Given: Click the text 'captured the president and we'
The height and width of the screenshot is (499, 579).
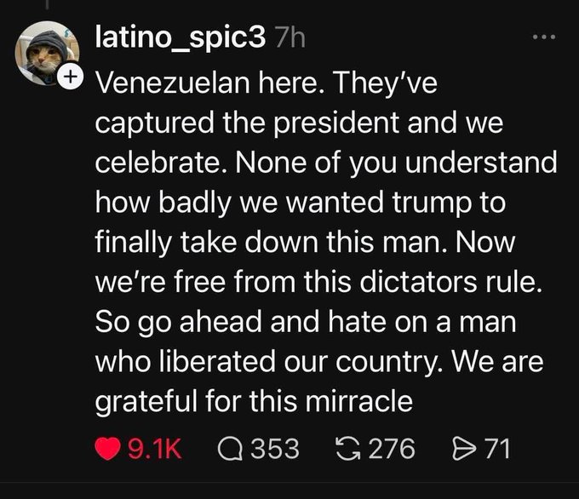Looking at the screenshot, I should pyautogui.click(x=298, y=122).
